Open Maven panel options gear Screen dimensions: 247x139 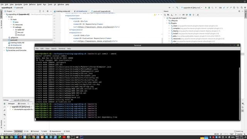[239, 11]
